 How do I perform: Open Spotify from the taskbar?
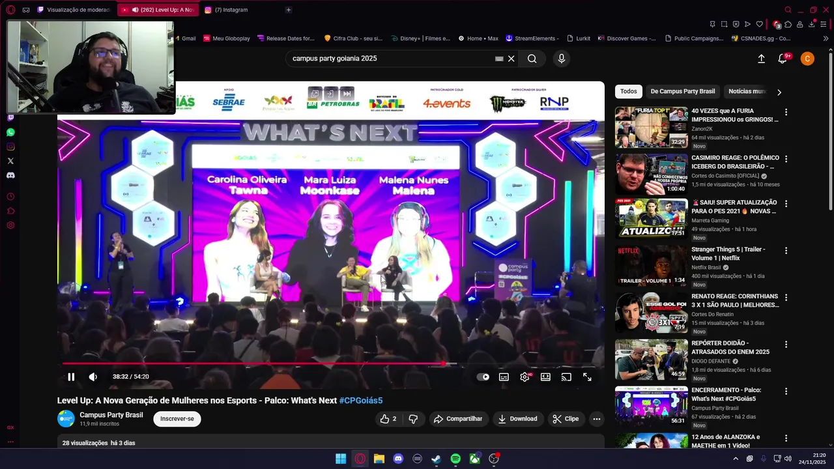coord(455,459)
